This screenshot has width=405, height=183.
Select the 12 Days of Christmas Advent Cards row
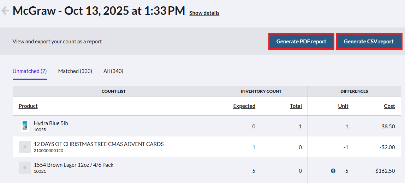tap(207, 147)
